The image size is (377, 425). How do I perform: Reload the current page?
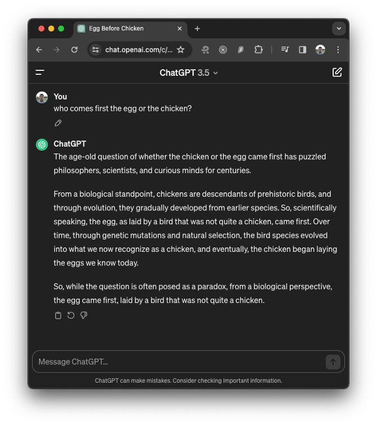tap(74, 50)
